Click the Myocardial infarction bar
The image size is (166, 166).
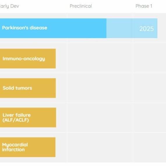(x=28, y=147)
